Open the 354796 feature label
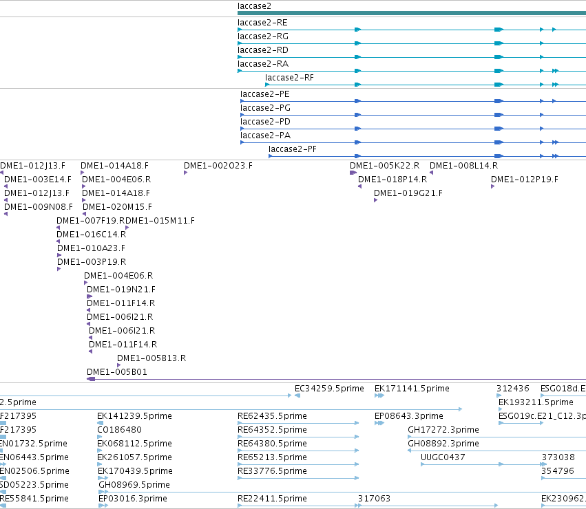 (x=558, y=471)
